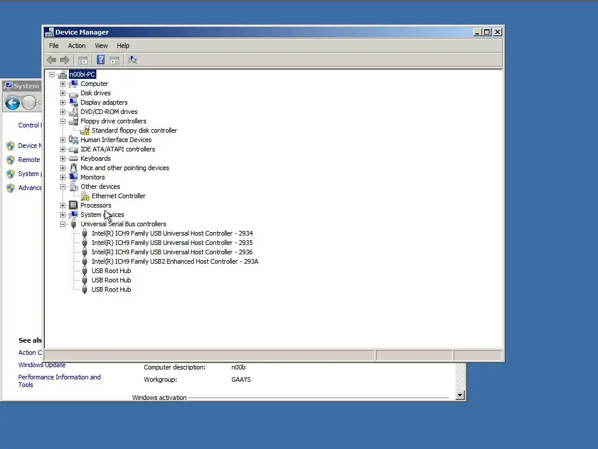
Task: Click shield icon beside Remote in System window
Action: pos(11,160)
